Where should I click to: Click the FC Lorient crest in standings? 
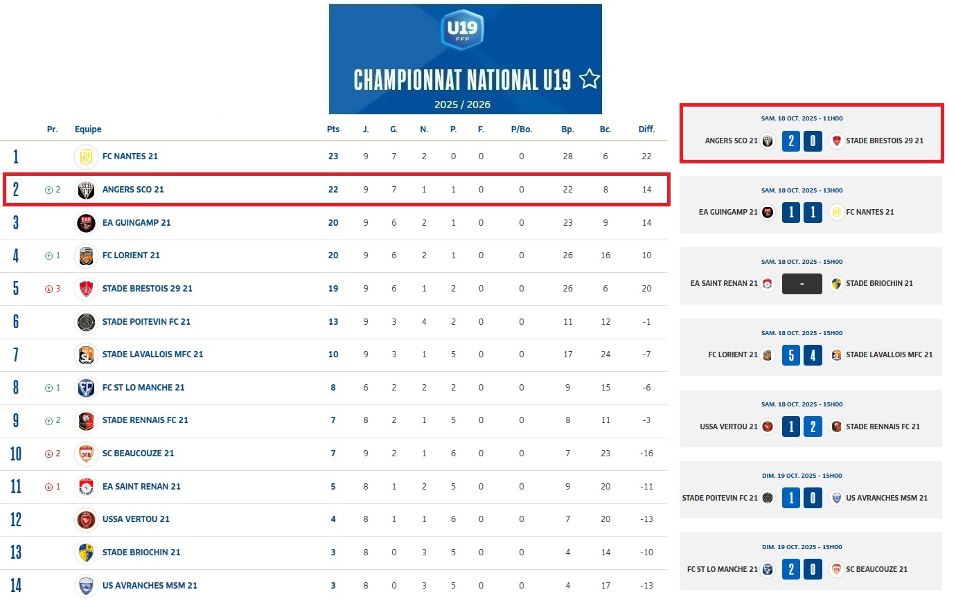86,255
